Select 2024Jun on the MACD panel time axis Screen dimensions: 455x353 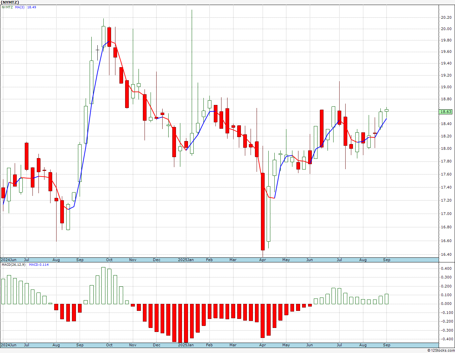click(8, 345)
